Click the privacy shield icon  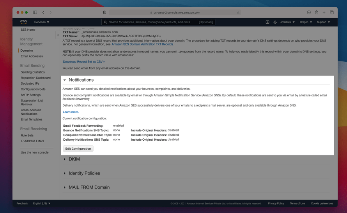click(104, 12)
